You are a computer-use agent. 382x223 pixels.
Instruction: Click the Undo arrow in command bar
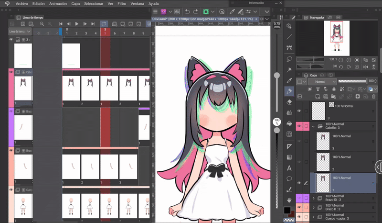[187, 11]
